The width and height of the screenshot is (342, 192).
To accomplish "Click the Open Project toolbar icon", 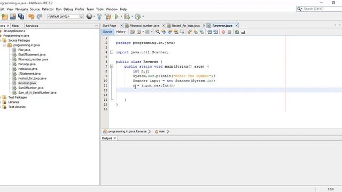I will coord(13,17).
